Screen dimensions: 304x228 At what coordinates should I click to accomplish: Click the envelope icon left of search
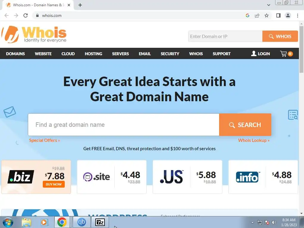[x=10, y=112]
